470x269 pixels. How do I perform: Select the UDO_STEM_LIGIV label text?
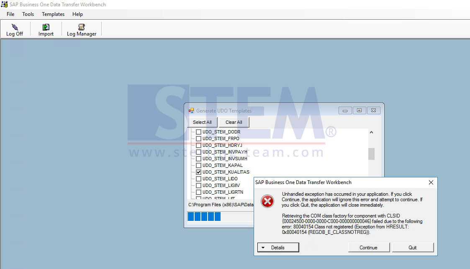pyautogui.click(x=221, y=185)
